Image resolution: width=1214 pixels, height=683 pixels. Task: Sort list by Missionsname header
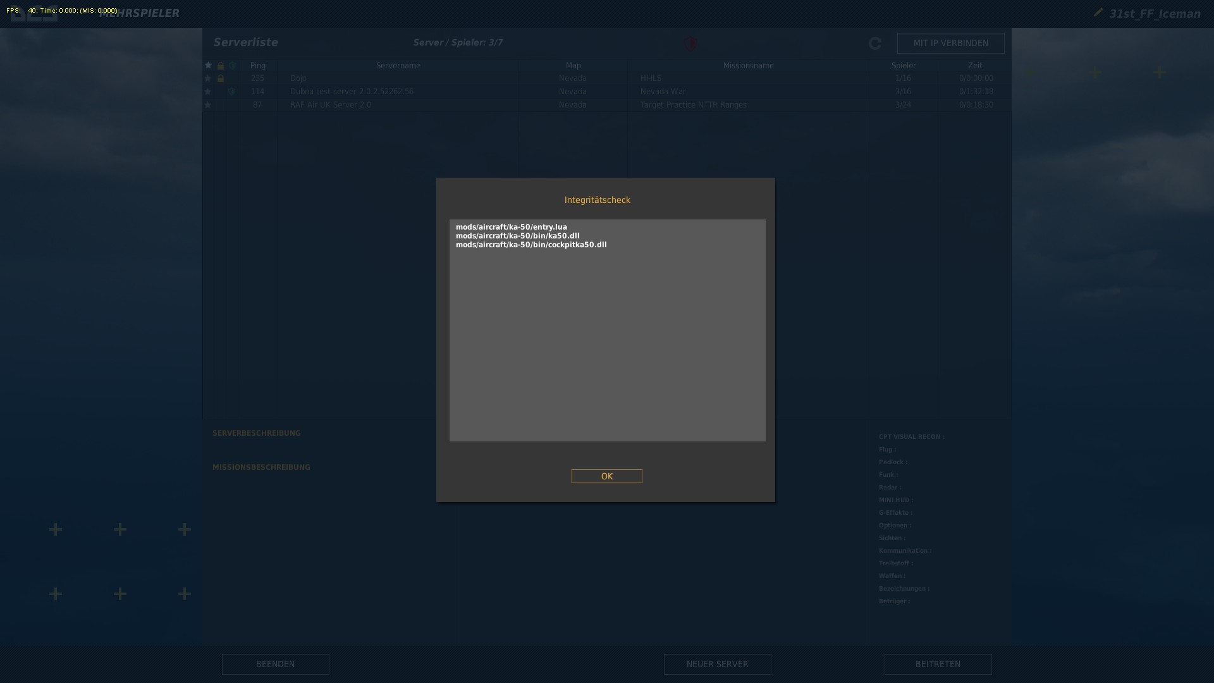749,65
